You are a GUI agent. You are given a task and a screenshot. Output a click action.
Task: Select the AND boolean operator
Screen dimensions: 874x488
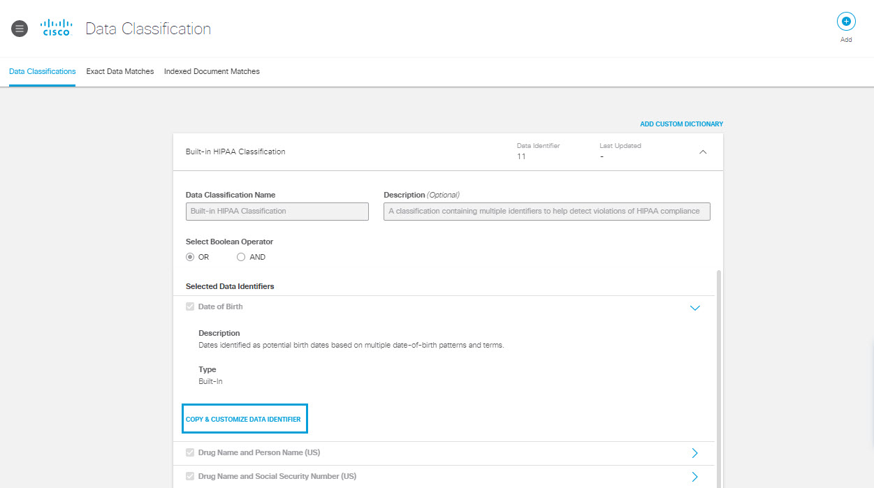click(x=240, y=257)
